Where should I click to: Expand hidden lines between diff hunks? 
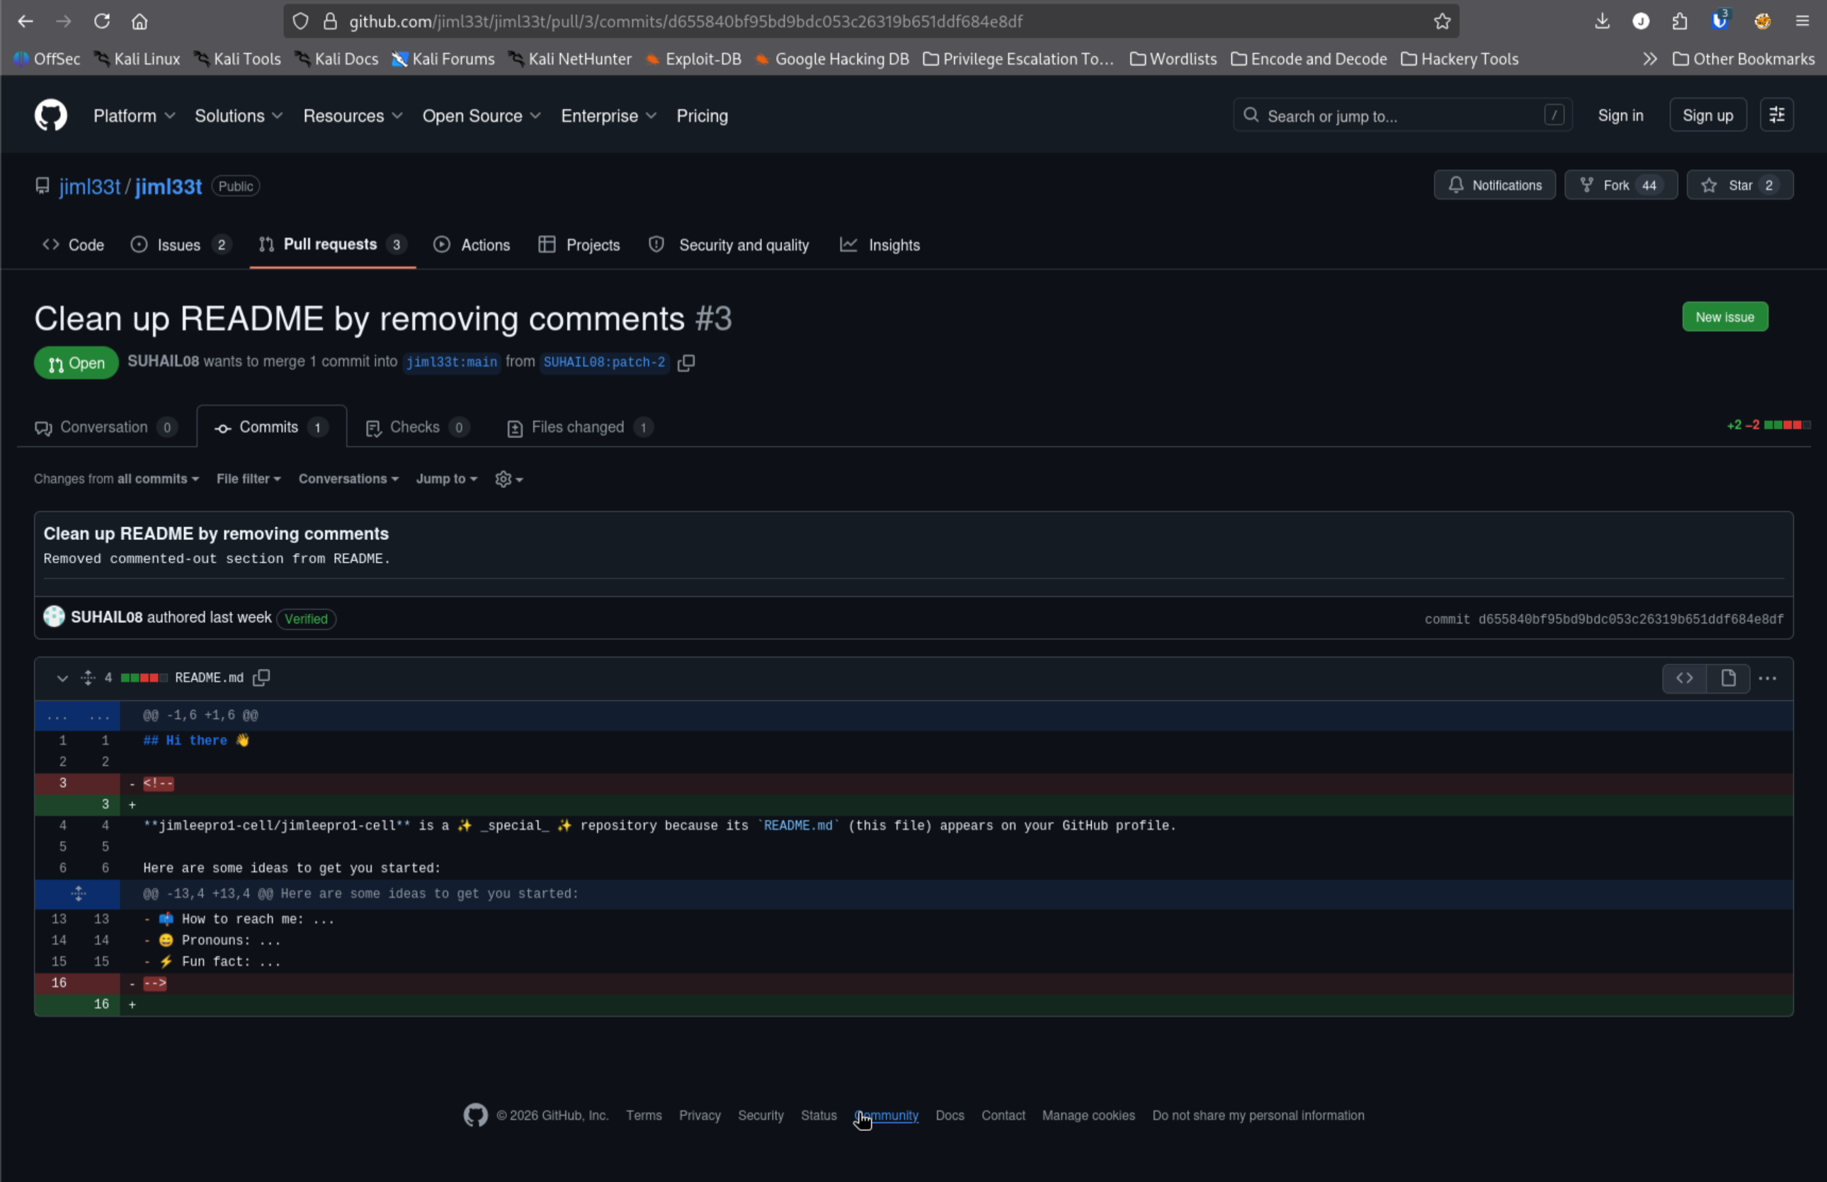77,894
